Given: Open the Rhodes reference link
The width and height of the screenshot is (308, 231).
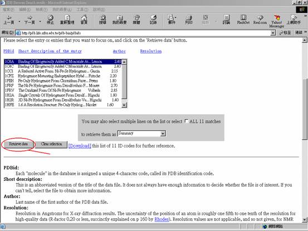Looking at the screenshot, I should 162,219.
